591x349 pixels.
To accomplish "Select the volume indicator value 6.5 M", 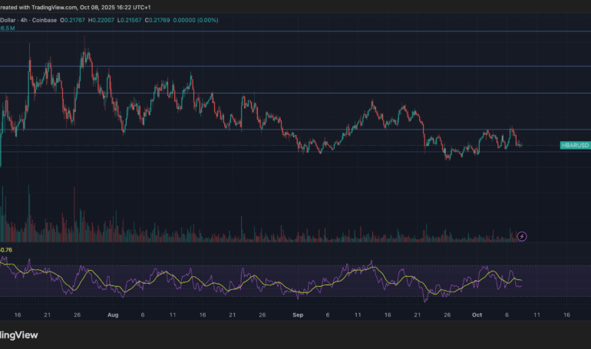I will [8, 28].
